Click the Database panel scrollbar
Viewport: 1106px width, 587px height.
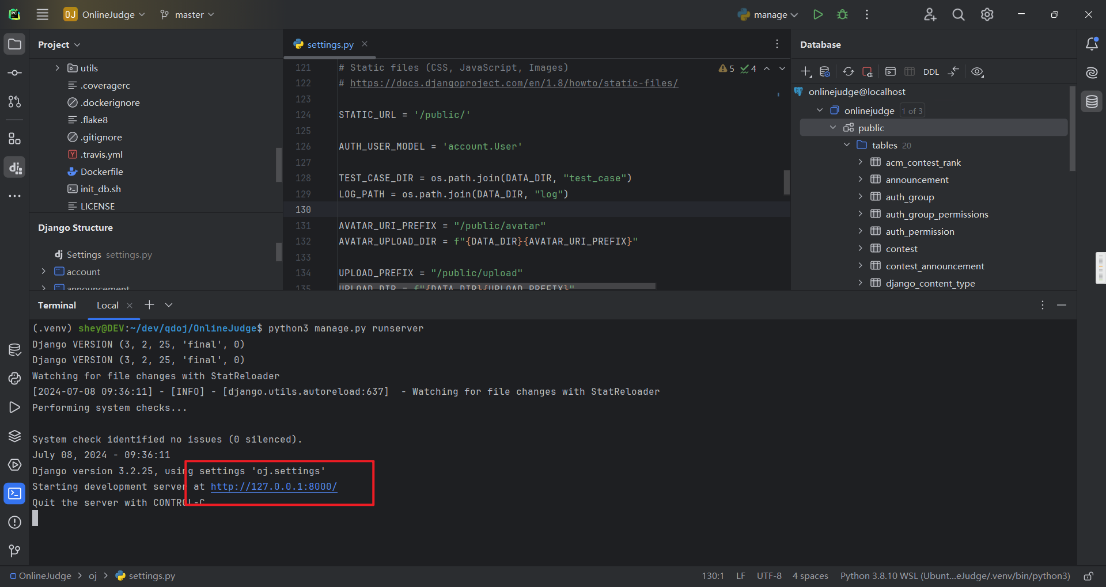pos(1072,128)
